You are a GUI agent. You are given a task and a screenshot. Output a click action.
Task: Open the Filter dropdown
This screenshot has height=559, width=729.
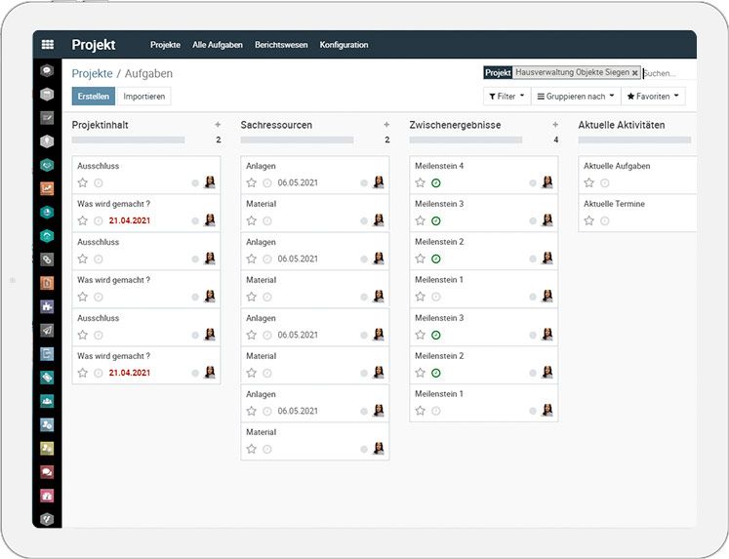[506, 97]
